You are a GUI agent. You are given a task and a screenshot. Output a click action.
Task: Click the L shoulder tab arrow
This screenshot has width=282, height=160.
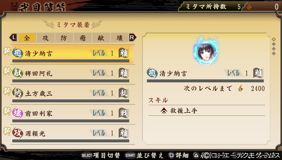13,38
